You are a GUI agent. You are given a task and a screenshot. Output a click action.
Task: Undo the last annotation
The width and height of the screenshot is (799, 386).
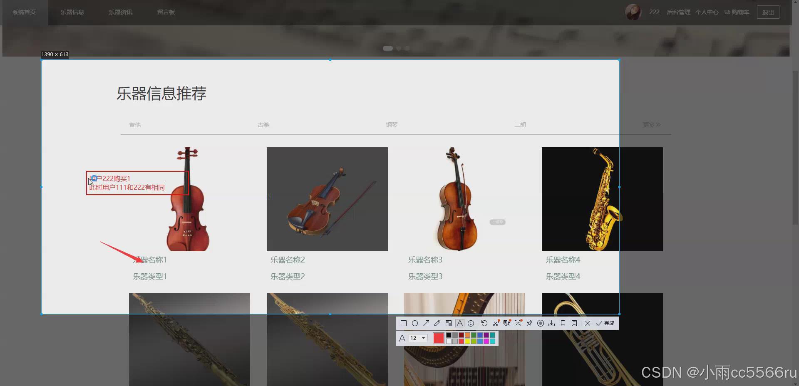click(484, 323)
